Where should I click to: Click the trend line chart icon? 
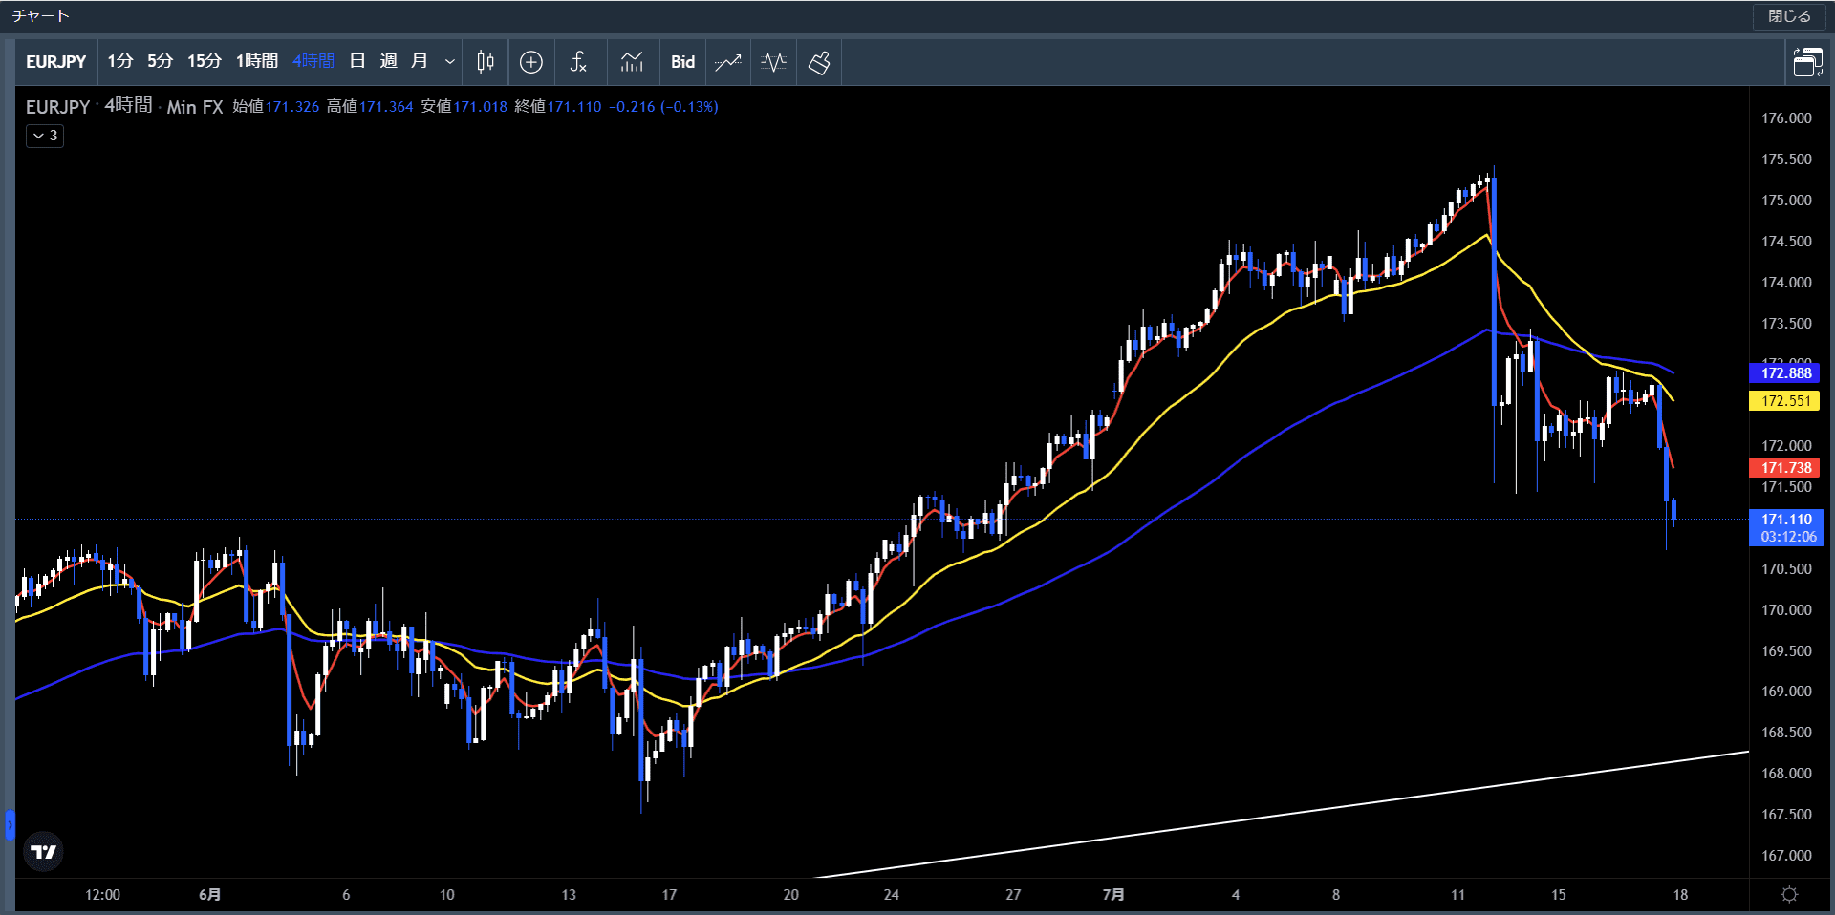tap(728, 62)
